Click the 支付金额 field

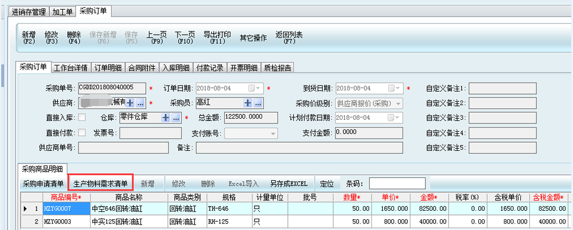coord(368,133)
